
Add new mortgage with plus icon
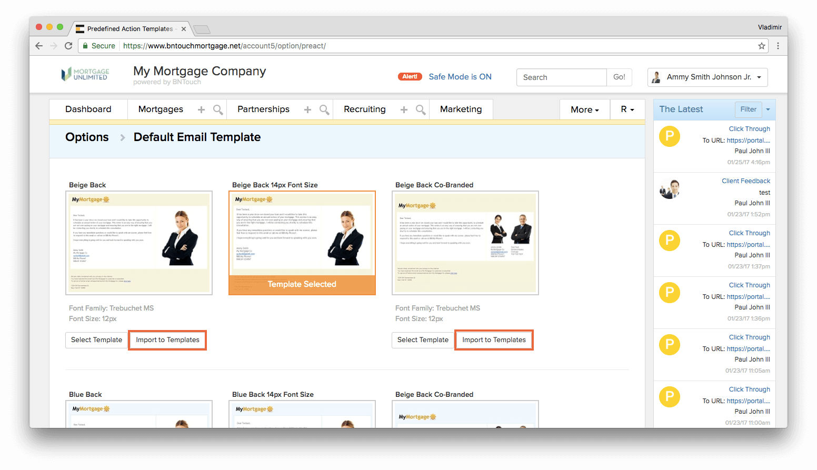201,109
